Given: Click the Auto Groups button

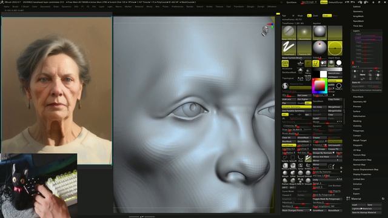Looking at the screenshot, I should click(319, 149).
